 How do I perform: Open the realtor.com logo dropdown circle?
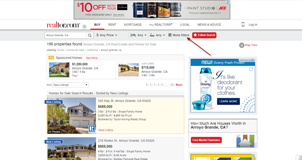click(x=84, y=27)
